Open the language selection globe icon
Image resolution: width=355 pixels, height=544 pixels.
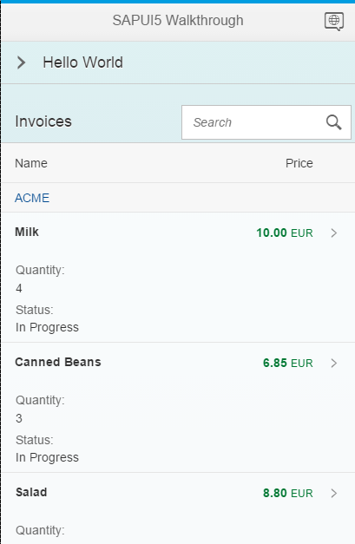coord(334,21)
